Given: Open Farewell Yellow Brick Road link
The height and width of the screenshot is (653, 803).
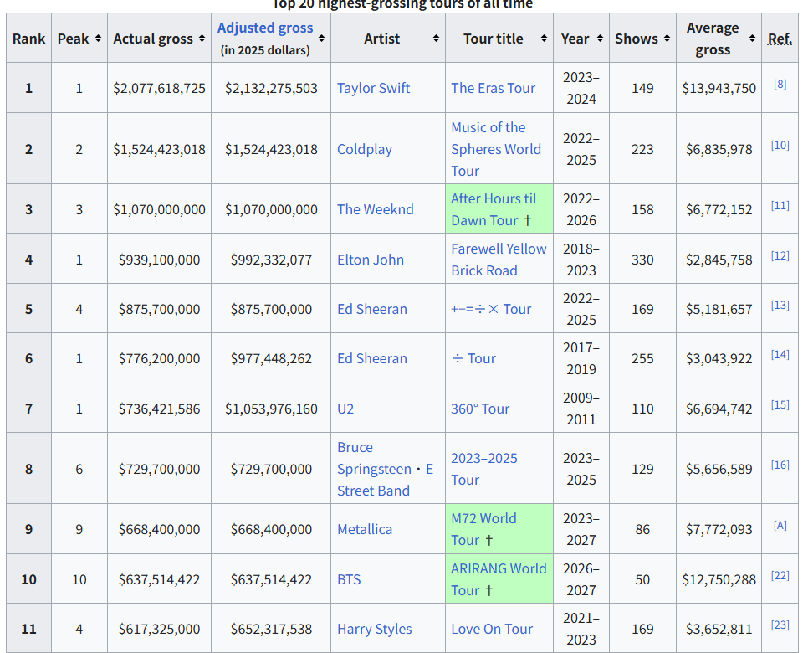Looking at the screenshot, I should click(499, 260).
